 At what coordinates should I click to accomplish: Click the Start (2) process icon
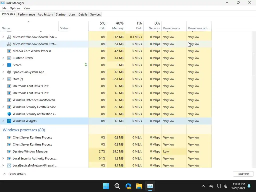(x=9, y=79)
